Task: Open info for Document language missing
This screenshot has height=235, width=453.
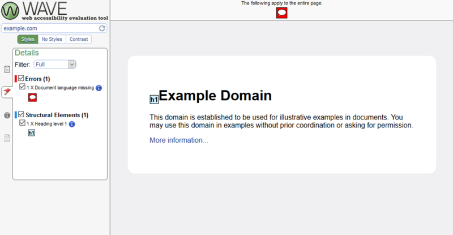Action: click(x=99, y=88)
